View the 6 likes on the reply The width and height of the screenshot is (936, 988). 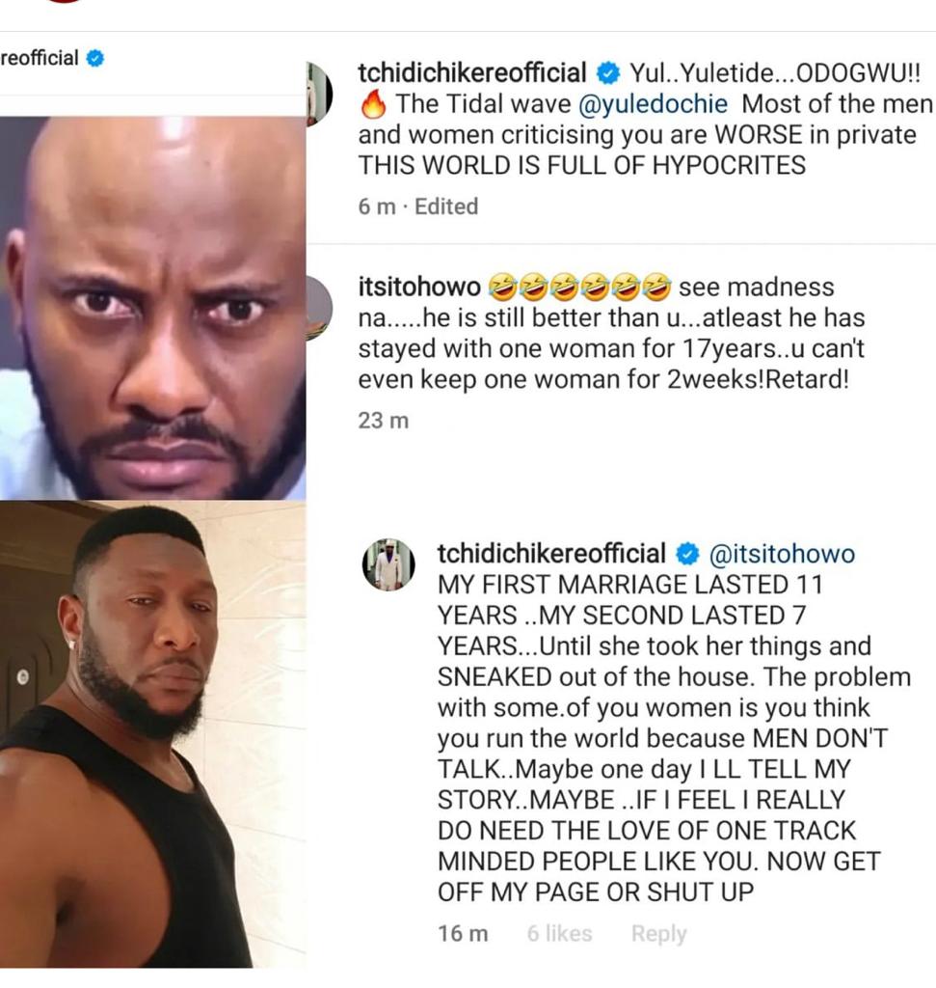coord(560,933)
